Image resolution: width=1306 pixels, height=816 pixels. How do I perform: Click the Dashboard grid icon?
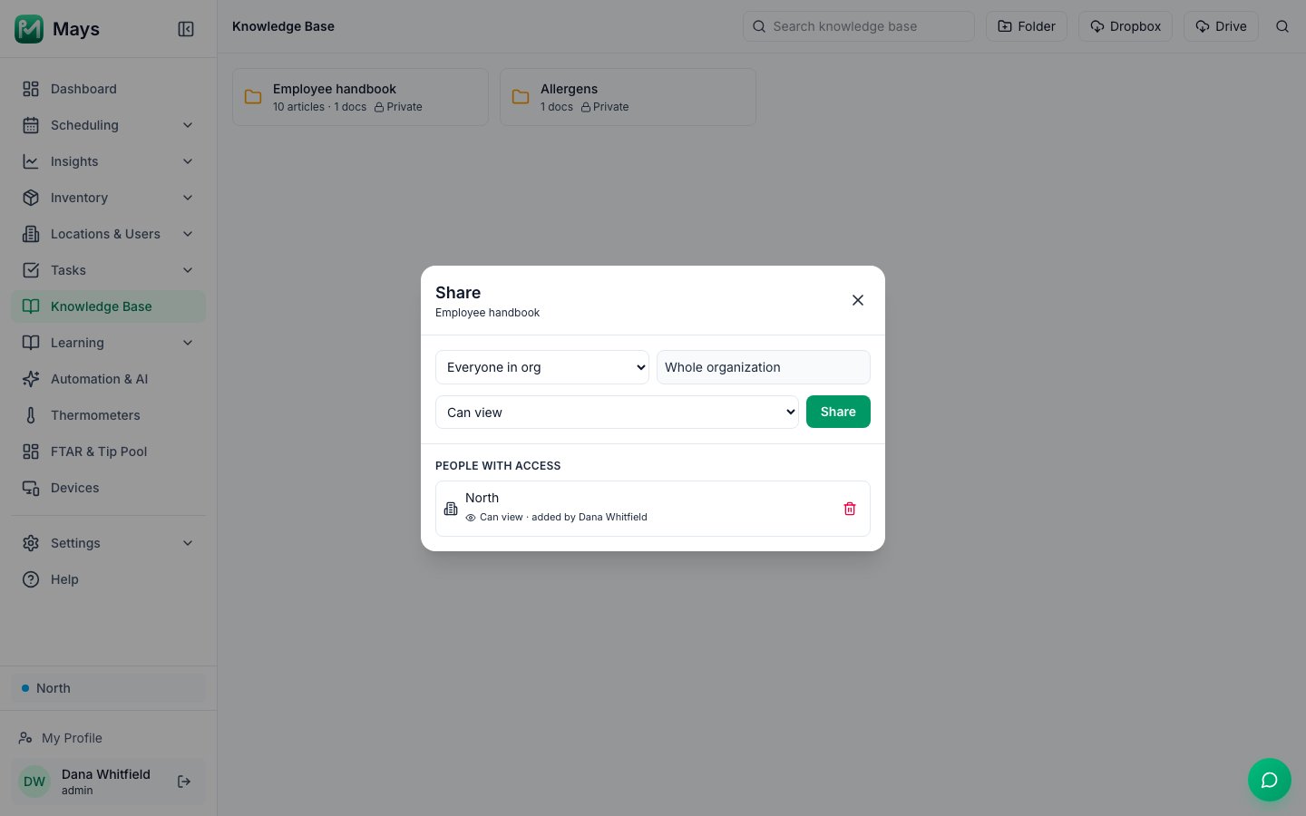(31, 89)
